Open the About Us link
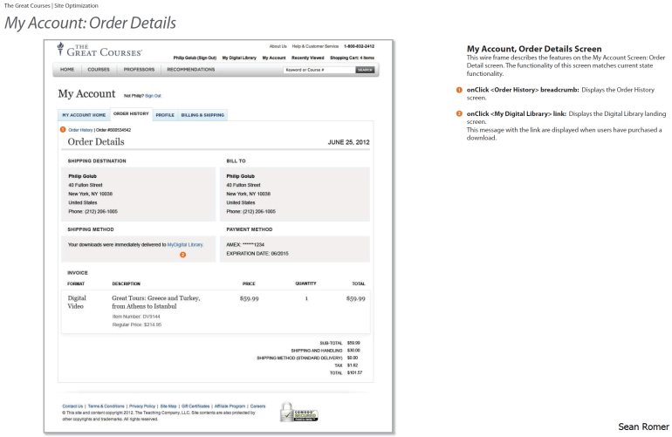This screenshot has width=672, height=437. point(278,46)
